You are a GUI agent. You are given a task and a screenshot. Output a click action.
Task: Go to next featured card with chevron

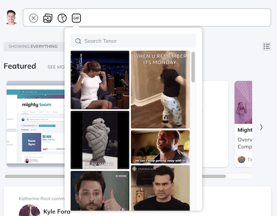[261, 127]
